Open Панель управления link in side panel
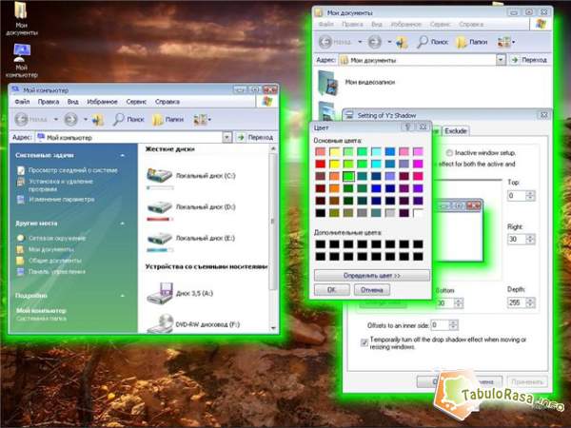571x428 pixels. coord(57,271)
